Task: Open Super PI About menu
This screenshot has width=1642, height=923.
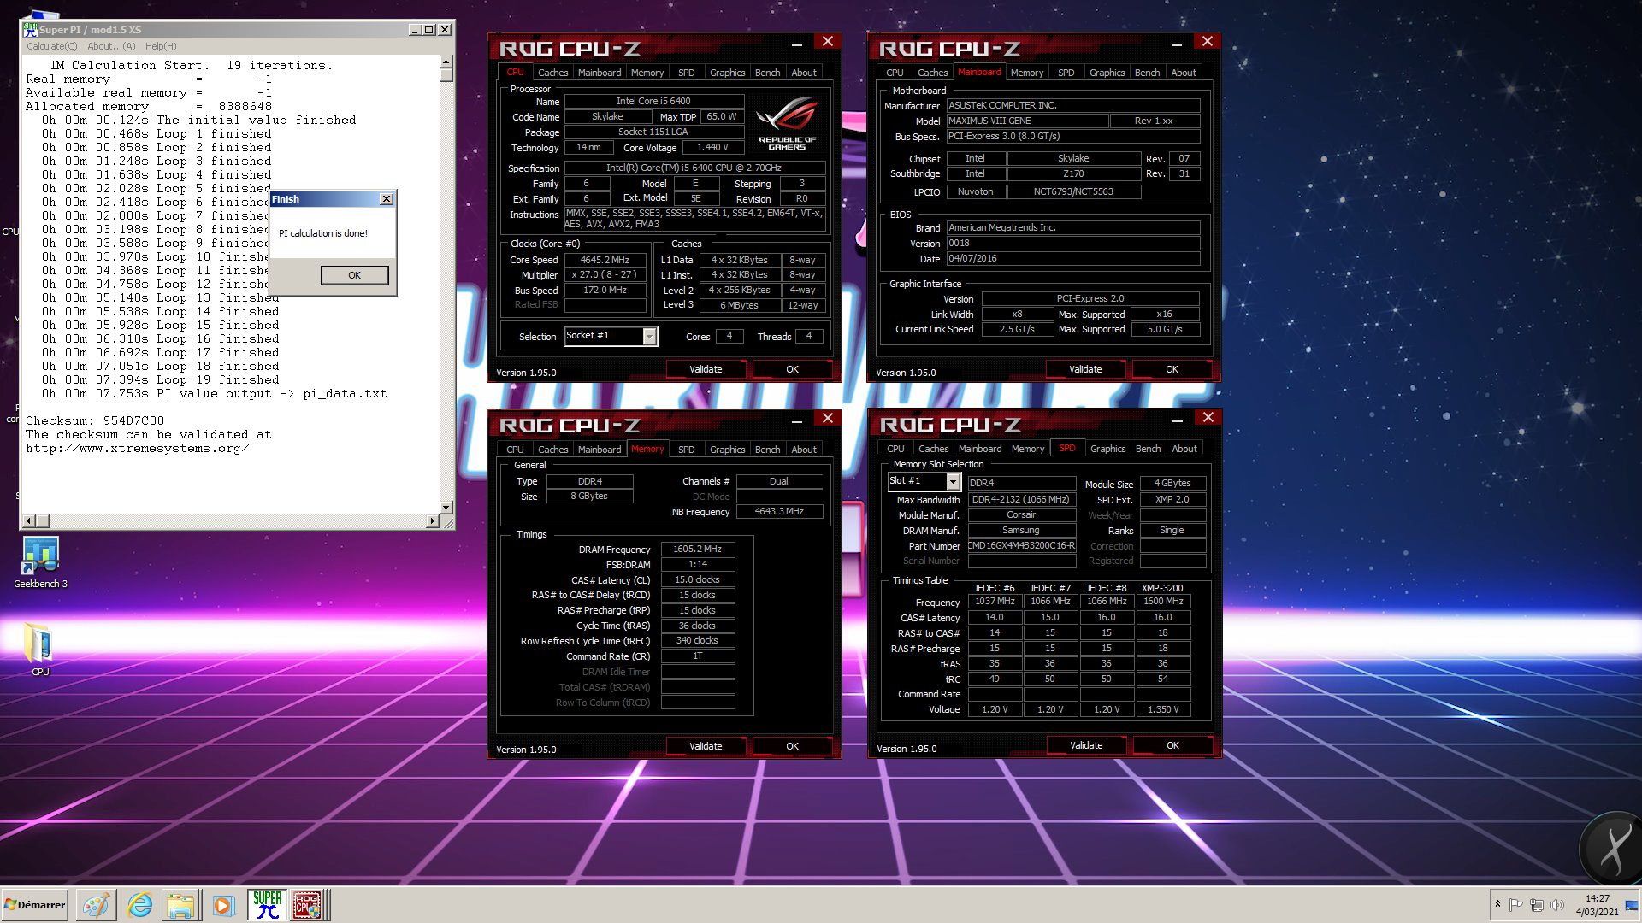Action: pyautogui.click(x=111, y=46)
